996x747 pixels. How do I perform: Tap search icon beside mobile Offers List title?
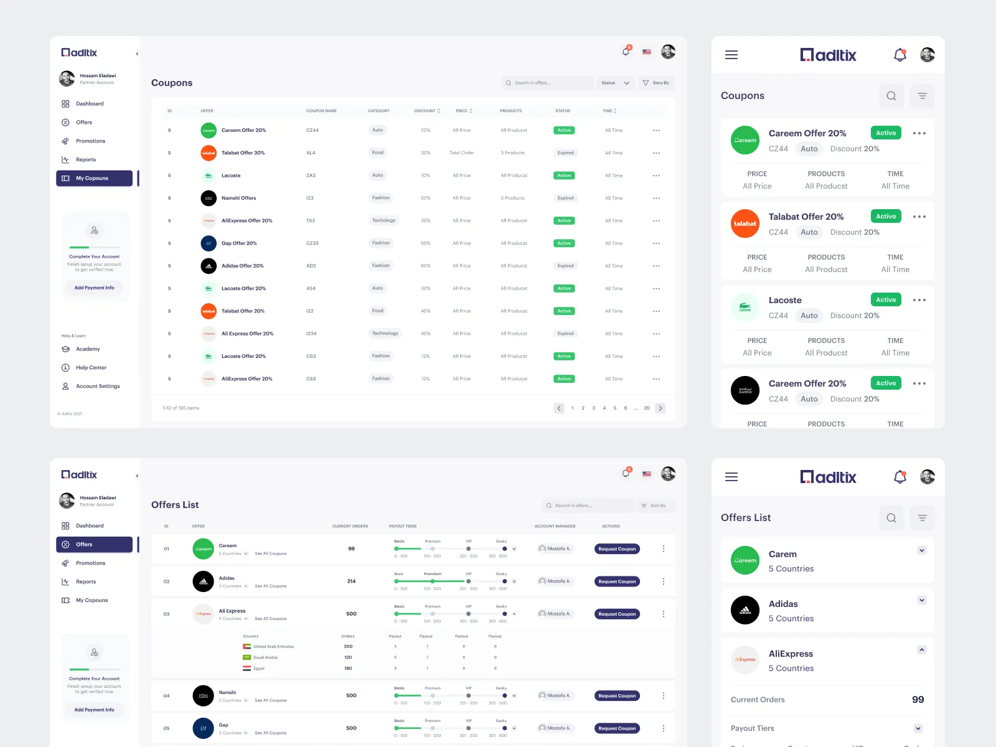pos(891,518)
